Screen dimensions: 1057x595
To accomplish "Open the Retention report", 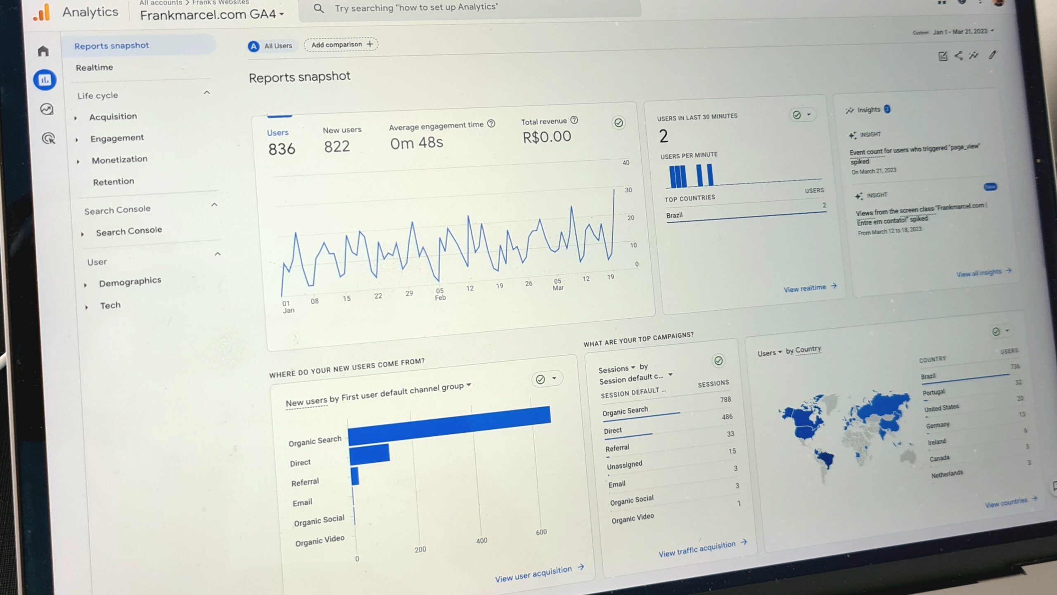I will click(114, 181).
